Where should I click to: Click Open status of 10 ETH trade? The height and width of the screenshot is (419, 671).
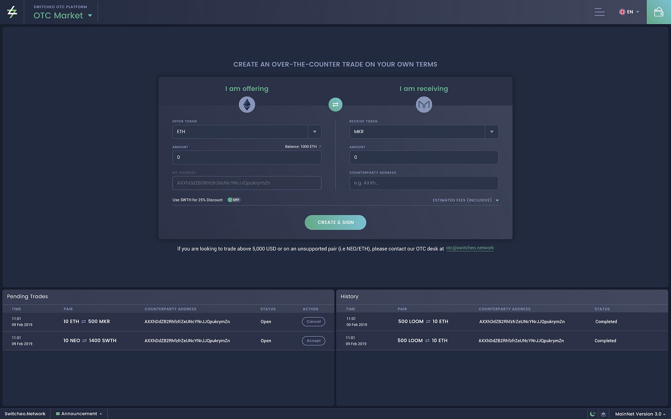[266, 322]
